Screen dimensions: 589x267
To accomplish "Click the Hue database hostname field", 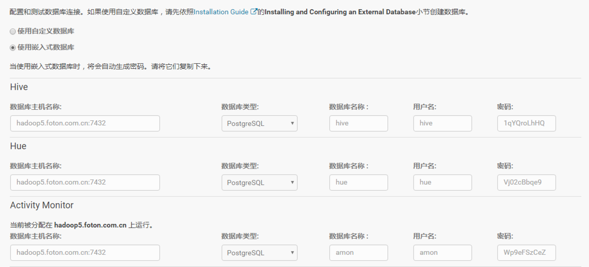I will [x=85, y=183].
